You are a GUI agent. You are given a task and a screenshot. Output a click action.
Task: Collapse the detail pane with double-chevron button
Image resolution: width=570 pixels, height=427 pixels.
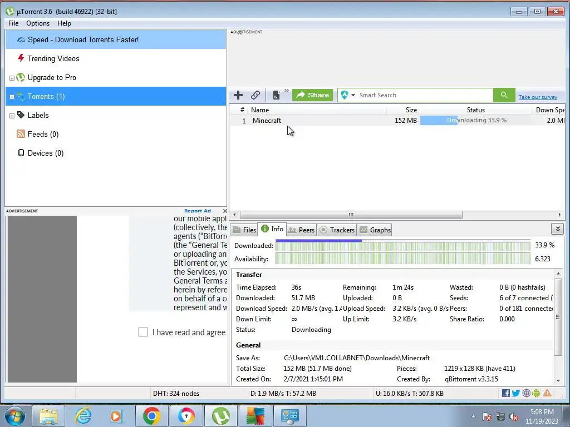[x=557, y=229]
